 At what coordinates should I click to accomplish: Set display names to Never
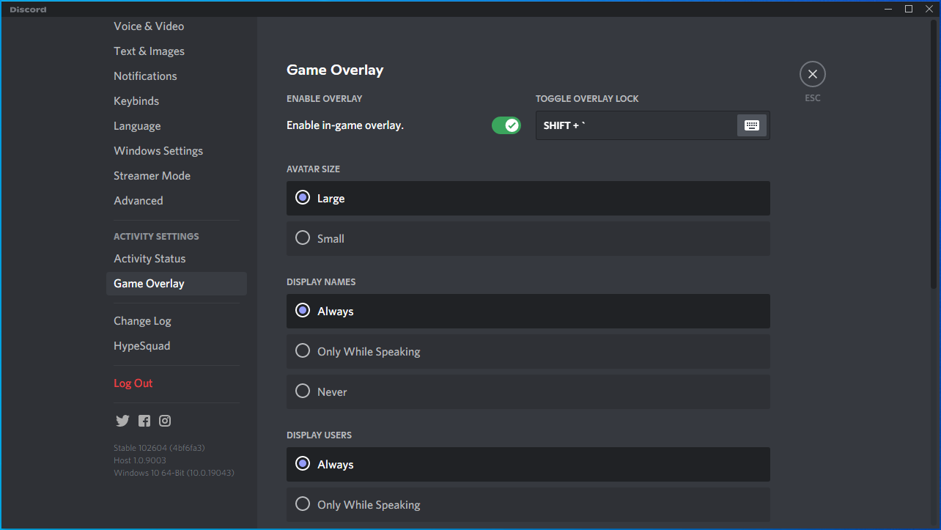303,391
